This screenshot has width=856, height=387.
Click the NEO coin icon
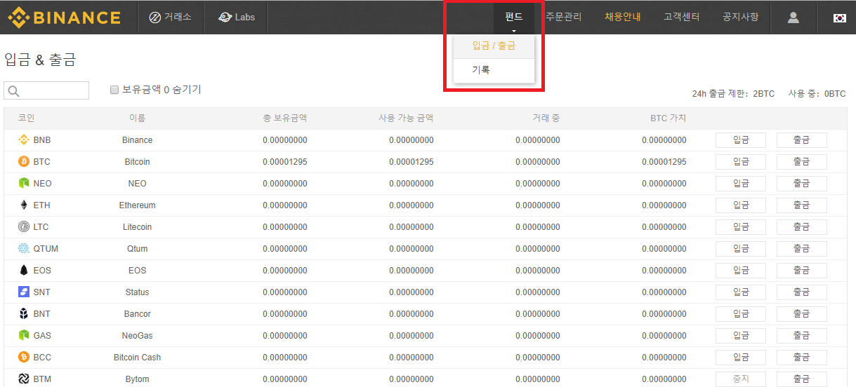click(x=24, y=184)
